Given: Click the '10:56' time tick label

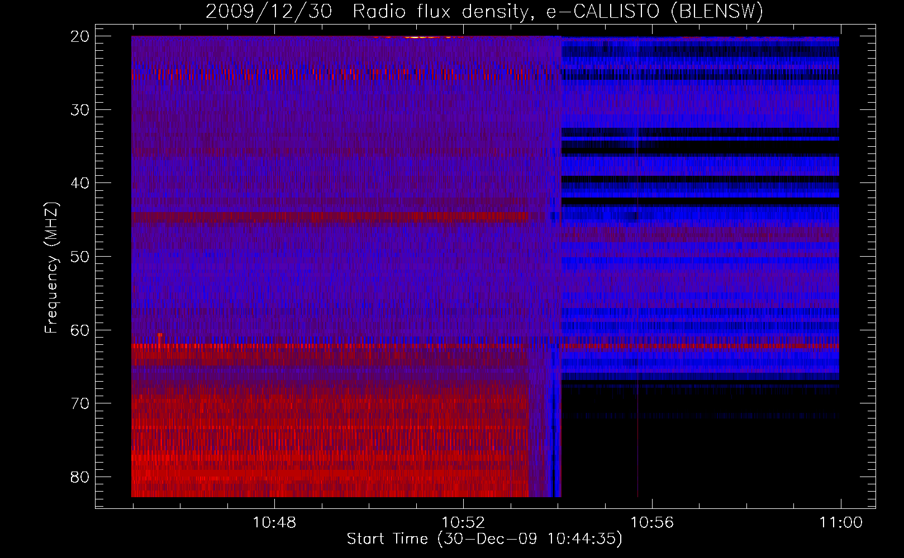Looking at the screenshot, I should tap(652, 523).
